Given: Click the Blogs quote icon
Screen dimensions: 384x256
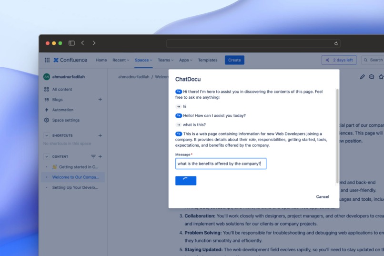Looking at the screenshot, I should pyautogui.click(x=47, y=100).
